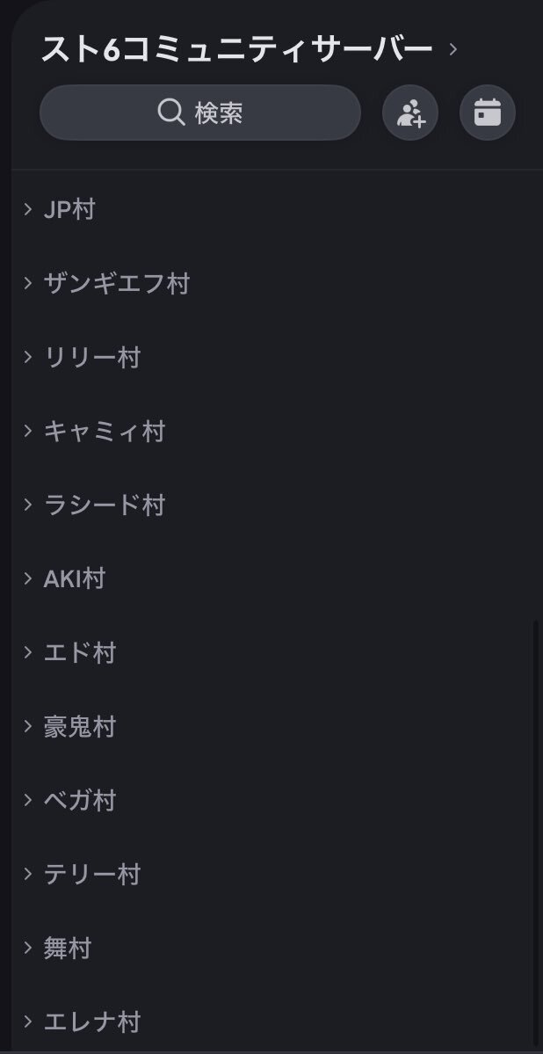Expand the 舞村 category chevron
Viewport: 543px width, 1054px height.
(x=27, y=948)
